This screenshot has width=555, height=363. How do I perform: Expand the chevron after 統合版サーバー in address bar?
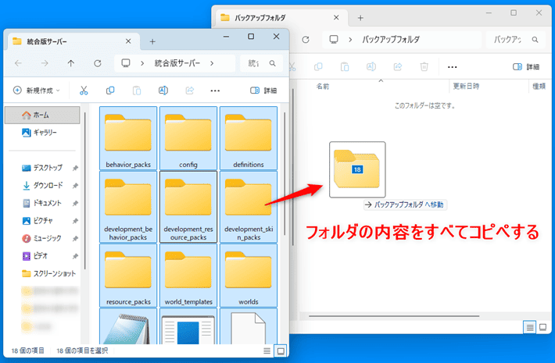213,63
